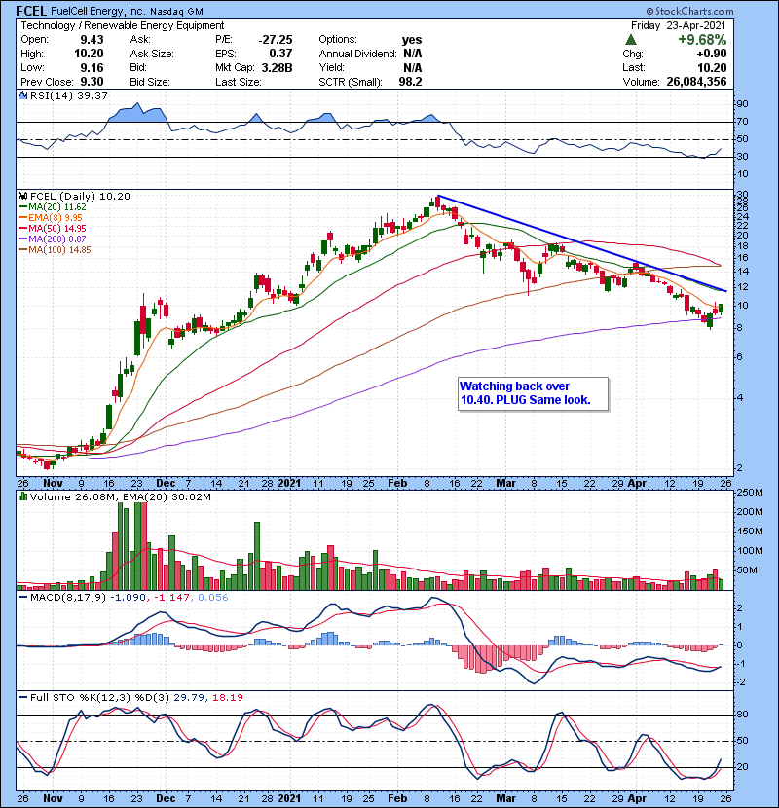Click the company name FuelCell Energy, Inc.

click(98, 11)
